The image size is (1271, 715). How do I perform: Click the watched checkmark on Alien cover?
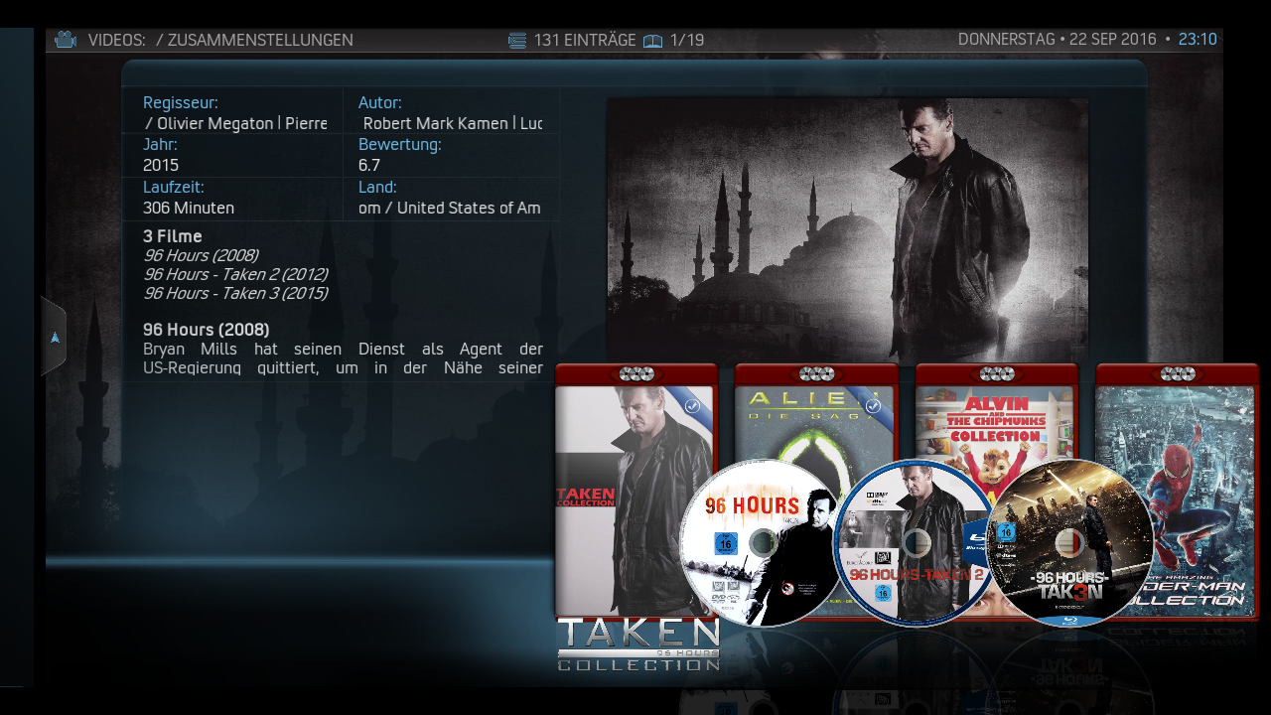coord(874,405)
